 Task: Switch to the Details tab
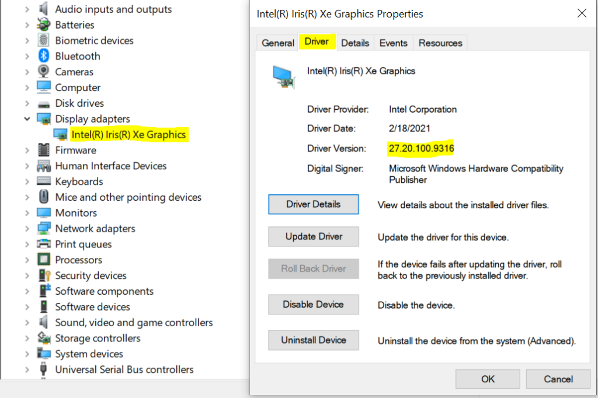click(355, 42)
